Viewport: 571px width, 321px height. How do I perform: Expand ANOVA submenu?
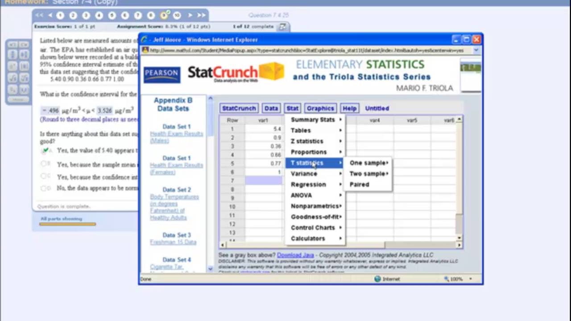(x=315, y=195)
